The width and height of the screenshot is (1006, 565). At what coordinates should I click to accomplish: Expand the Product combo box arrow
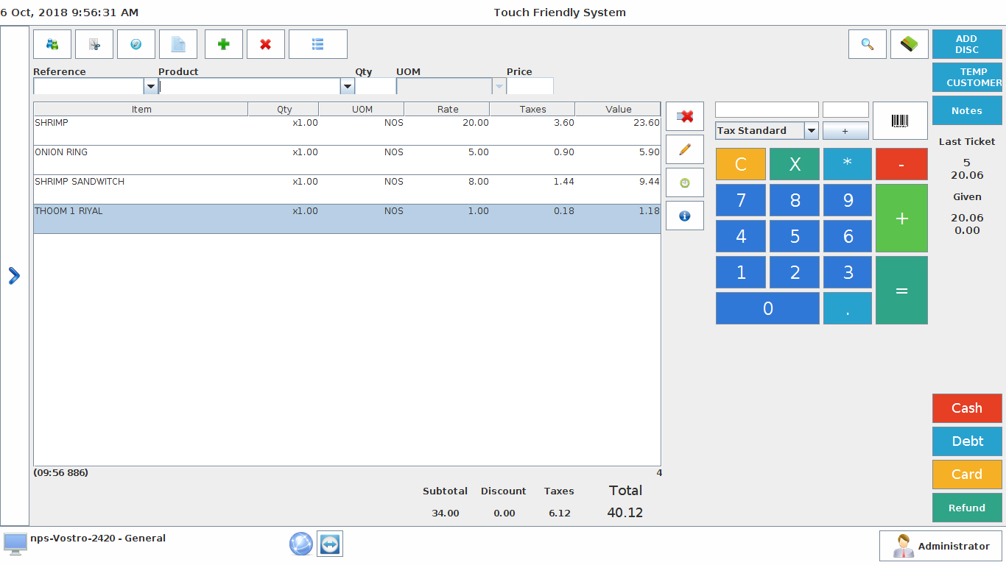click(347, 87)
